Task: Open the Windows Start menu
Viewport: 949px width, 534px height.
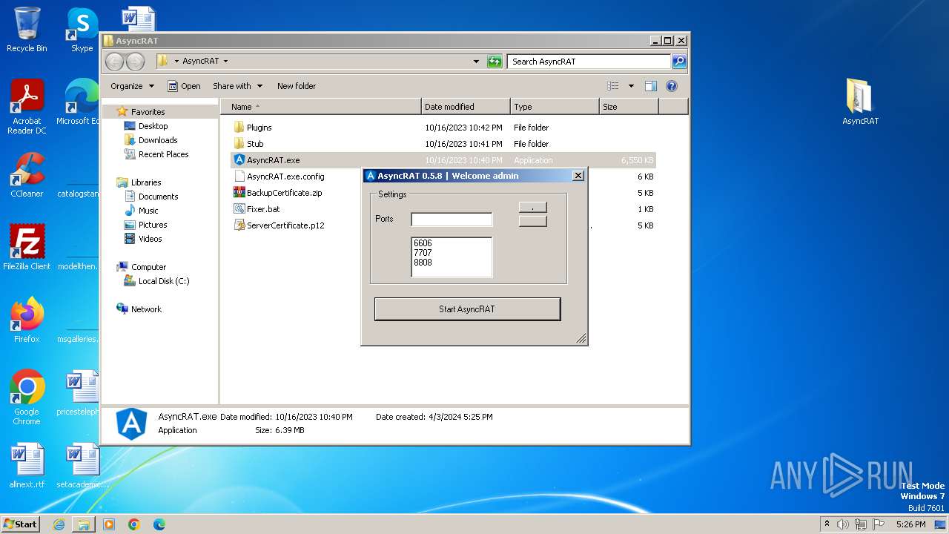Action: [20, 524]
